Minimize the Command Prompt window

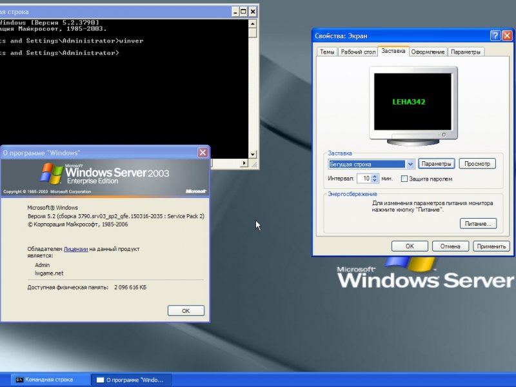point(235,12)
